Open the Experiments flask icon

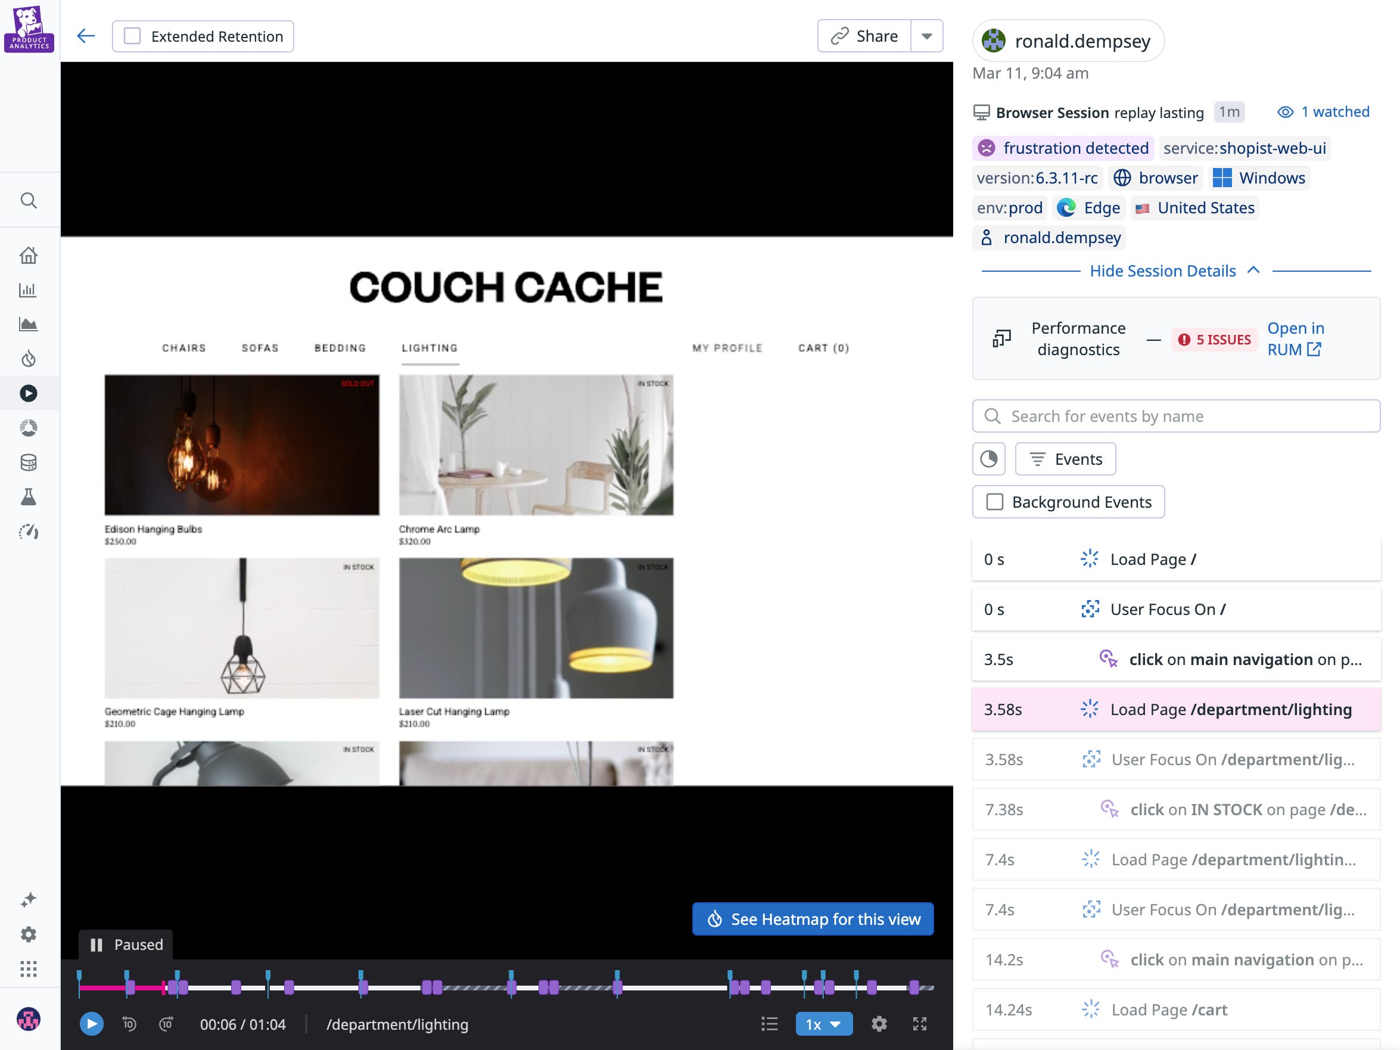pos(29,496)
